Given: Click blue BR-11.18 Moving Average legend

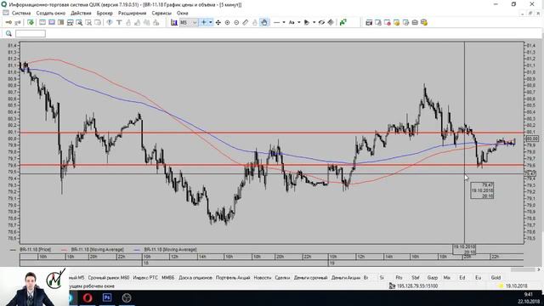Looking at the screenshot, I should 170,249.
